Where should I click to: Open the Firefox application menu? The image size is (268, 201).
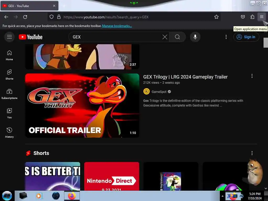(x=262, y=17)
